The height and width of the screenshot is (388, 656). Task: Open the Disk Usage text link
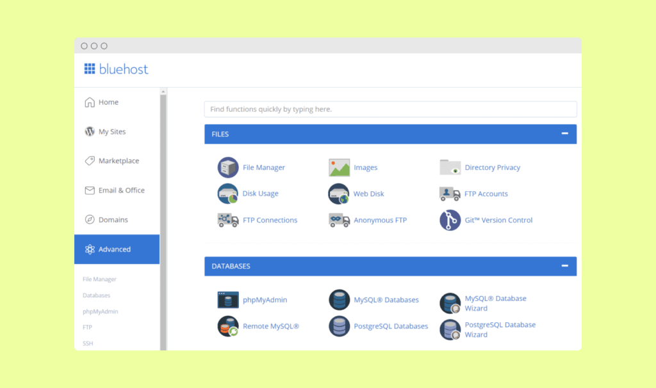coord(261,194)
